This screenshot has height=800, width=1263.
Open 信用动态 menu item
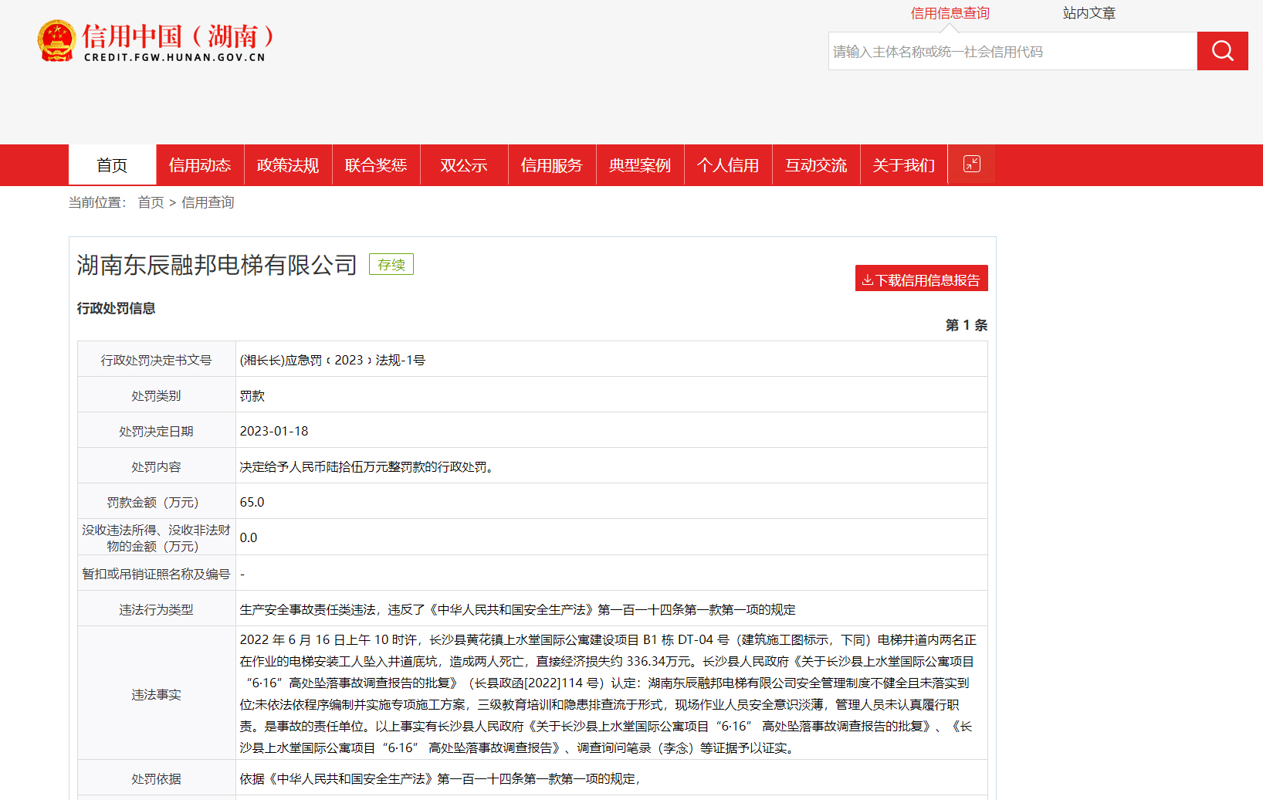point(200,164)
